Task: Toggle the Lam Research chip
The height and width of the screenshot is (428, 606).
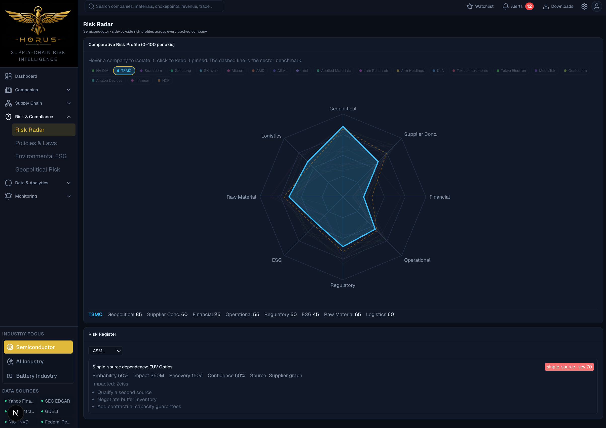Action: click(x=374, y=71)
